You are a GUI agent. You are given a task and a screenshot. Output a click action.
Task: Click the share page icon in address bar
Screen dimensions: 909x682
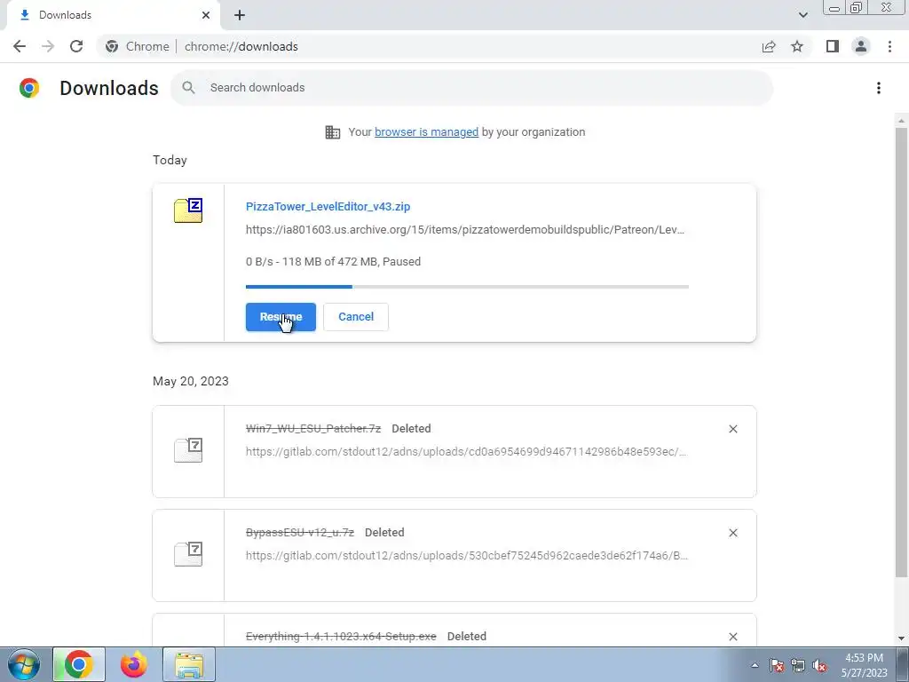[769, 46]
